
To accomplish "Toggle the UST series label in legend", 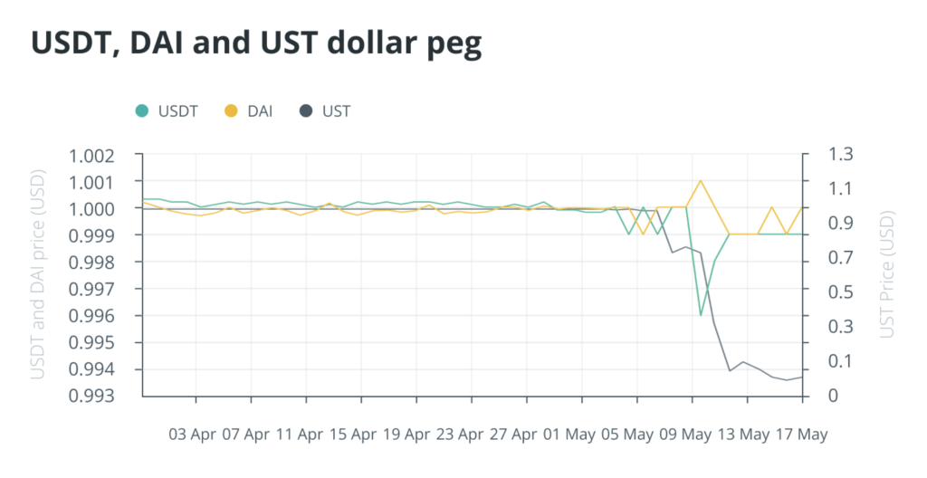I will (x=336, y=111).
